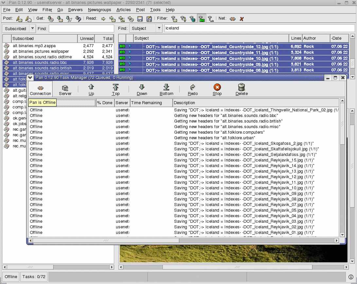Select the Iceland_Reykjavik_01.jpg saving task
Viewport: 357px width, 284px height.
[x=184, y=233]
